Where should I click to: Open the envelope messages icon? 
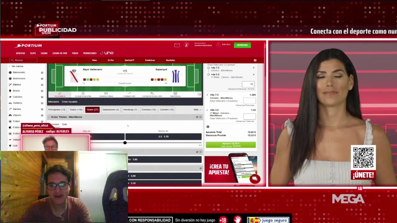[177, 45]
